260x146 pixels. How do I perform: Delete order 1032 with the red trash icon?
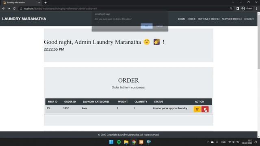click(x=205, y=109)
